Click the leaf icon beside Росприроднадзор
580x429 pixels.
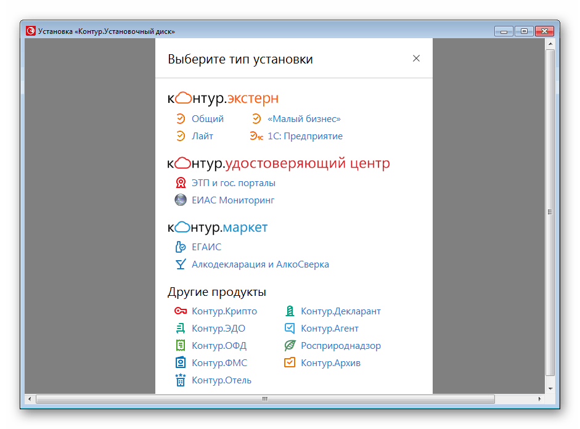pos(290,346)
